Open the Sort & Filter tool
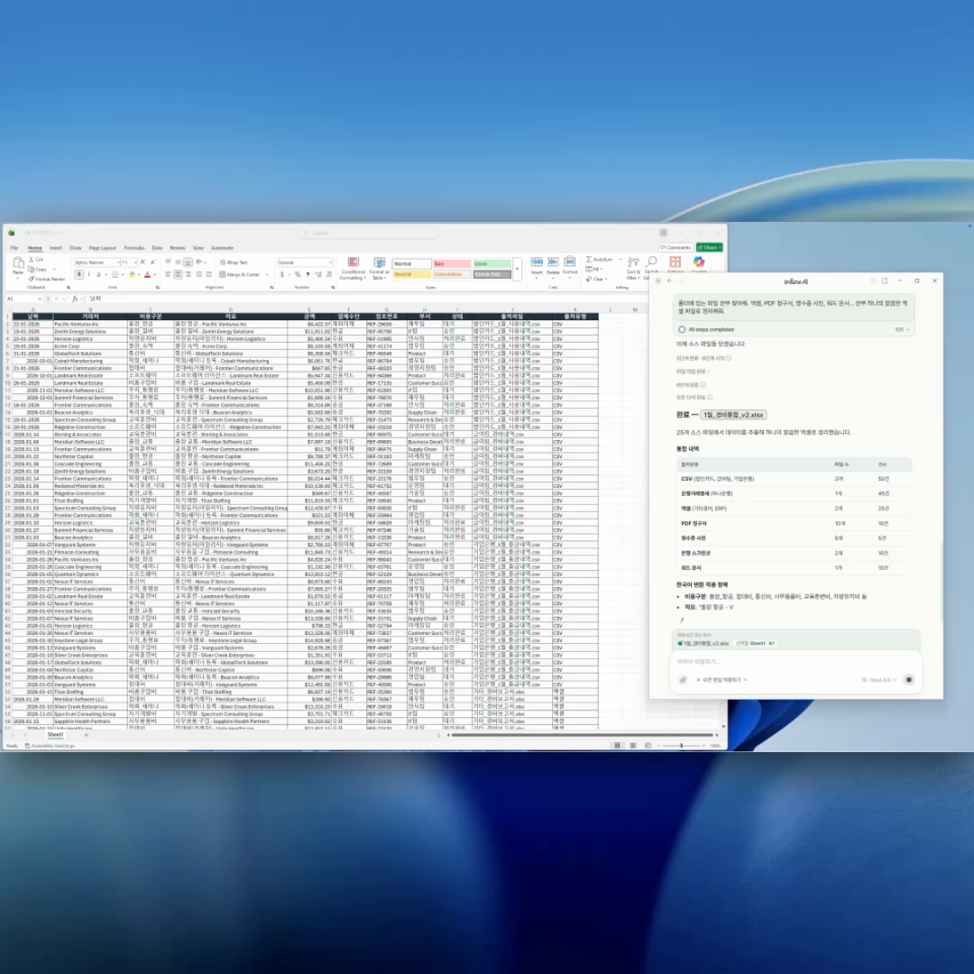Screen dimensions: 974x974 [632, 264]
